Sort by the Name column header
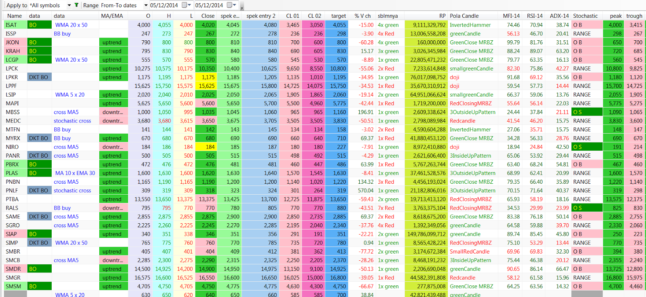The width and height of the screenshot is (646, 297). [15, 16]
